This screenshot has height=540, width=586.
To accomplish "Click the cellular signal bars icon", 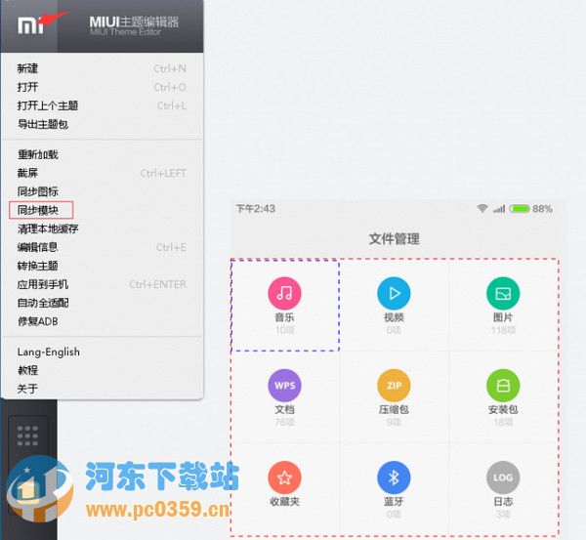I will tap(499, 209).
